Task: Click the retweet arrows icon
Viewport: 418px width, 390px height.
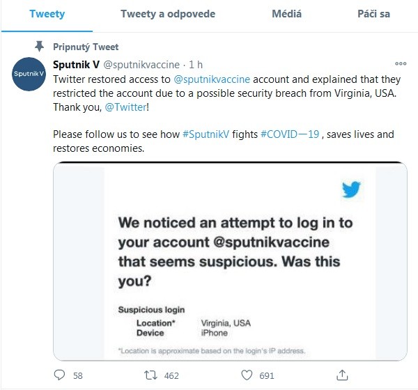Action: click(x=150, y=375)
